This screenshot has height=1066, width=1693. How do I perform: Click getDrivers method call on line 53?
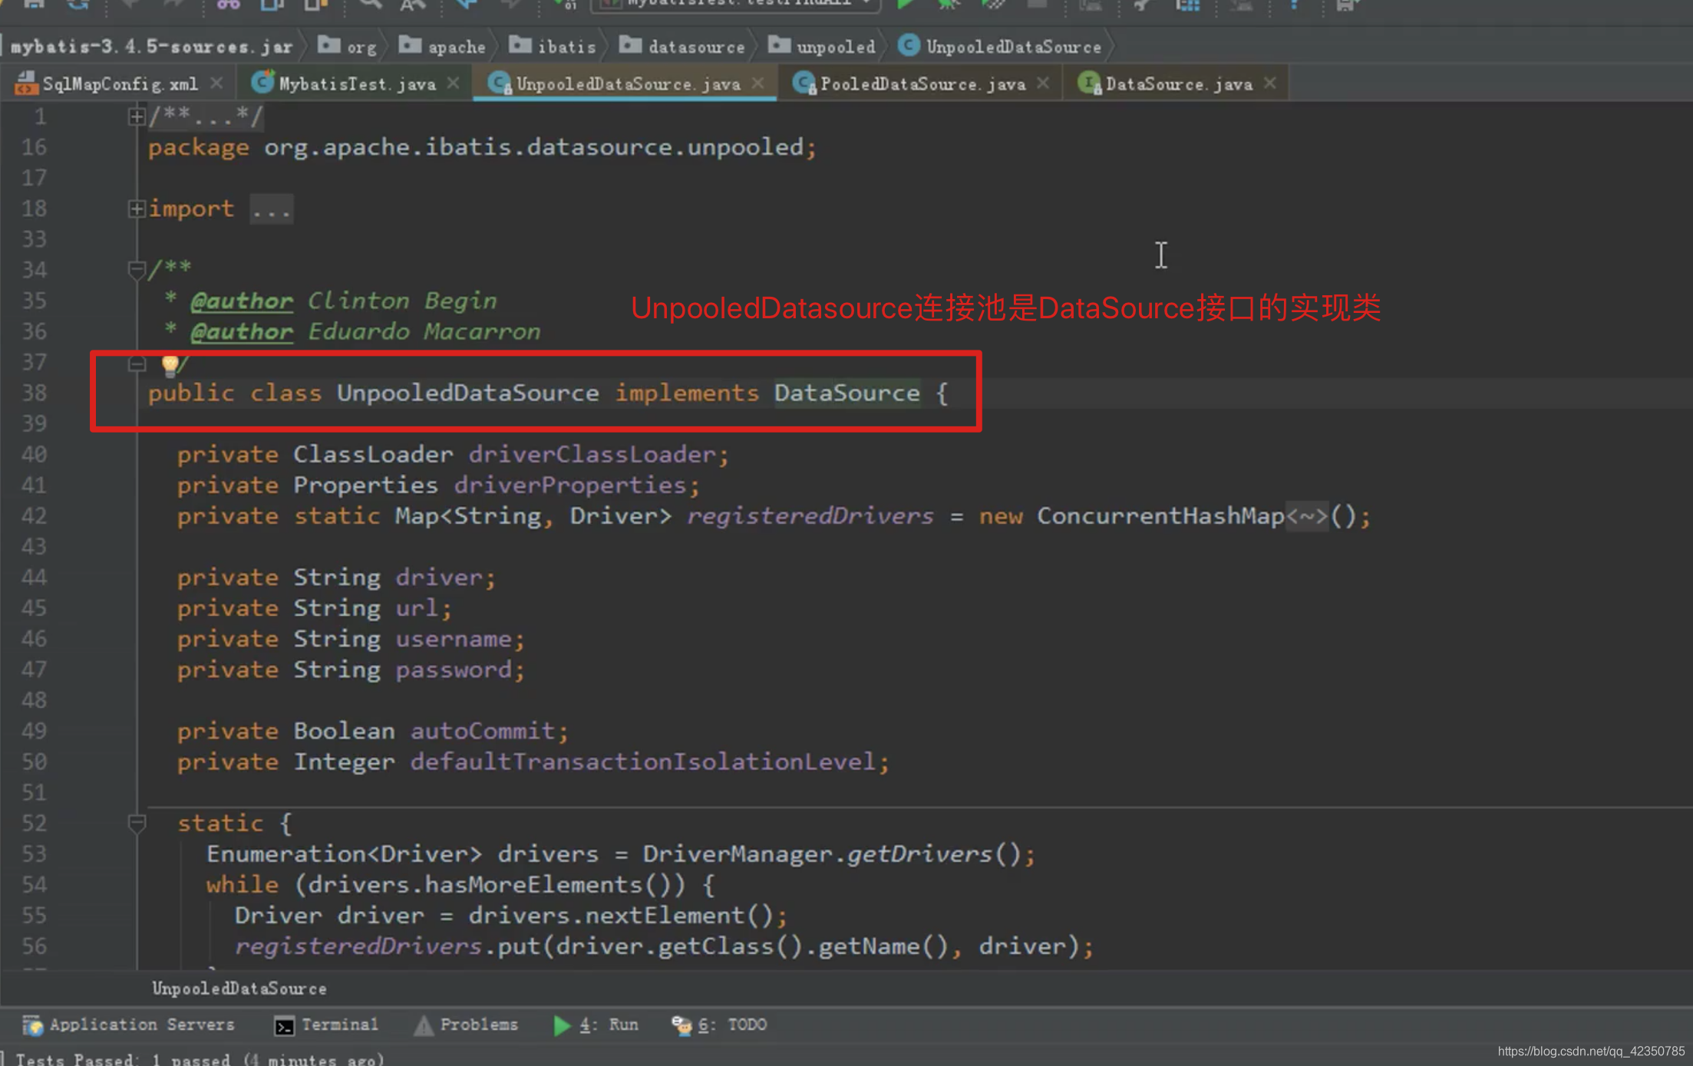pos(919,854)
